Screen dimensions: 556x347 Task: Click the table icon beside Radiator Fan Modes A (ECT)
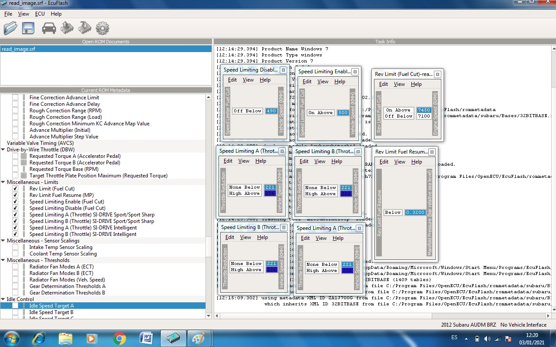(24, 267)
